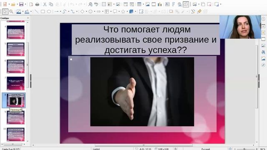Apply the fill color swatch
Viewport: 267px width, 150px height.
[x=27, y=12]
